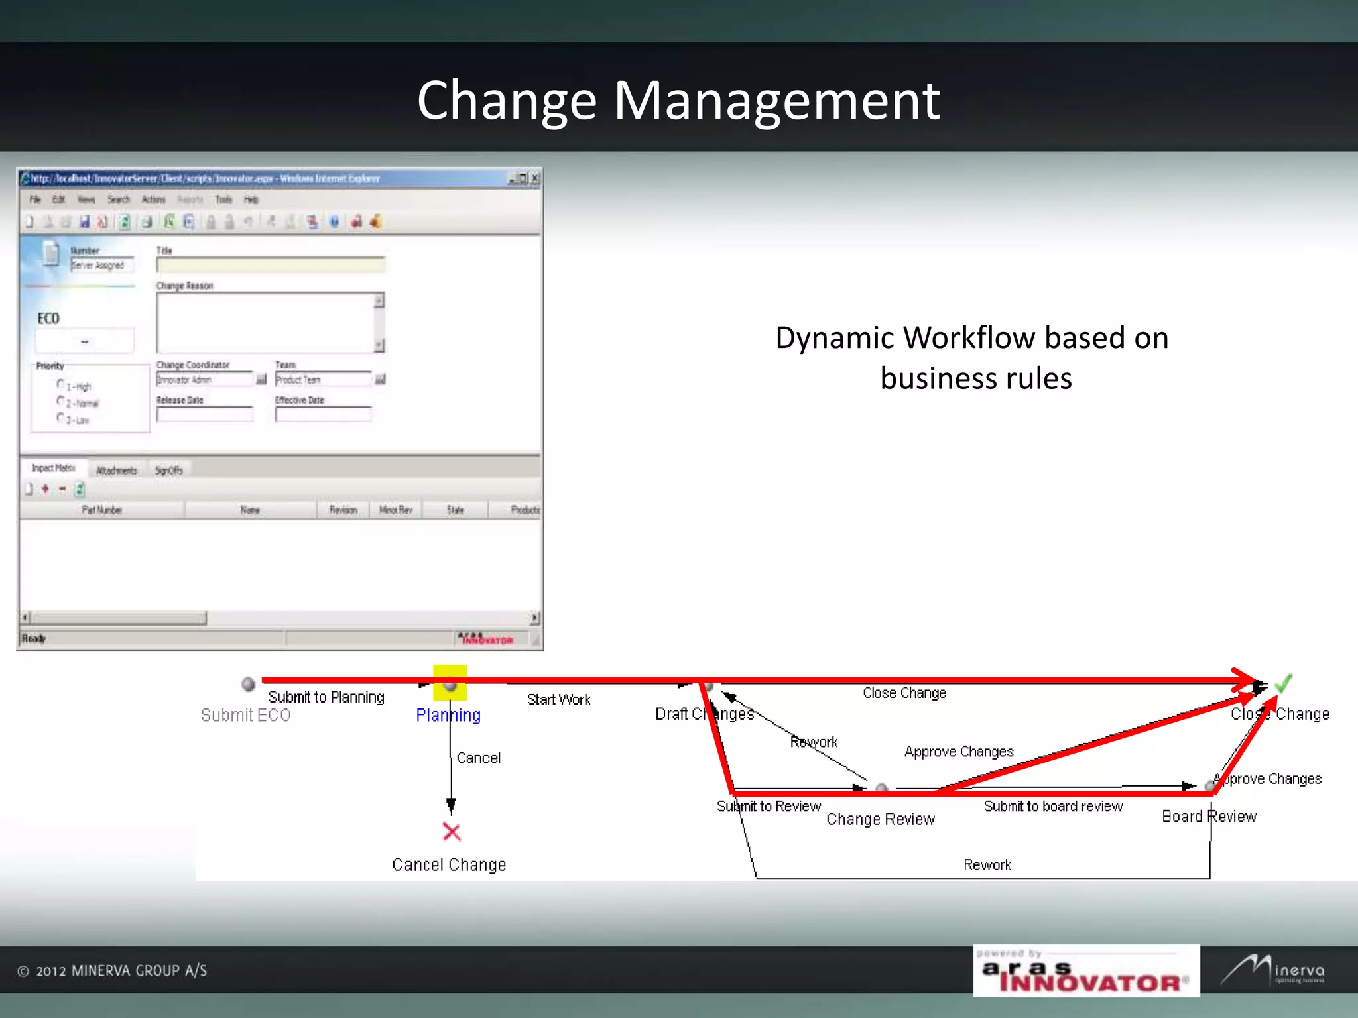Click the Draft Changes activity label
The width and height of the screenshot is (1358, 1018).
[705, 714]
